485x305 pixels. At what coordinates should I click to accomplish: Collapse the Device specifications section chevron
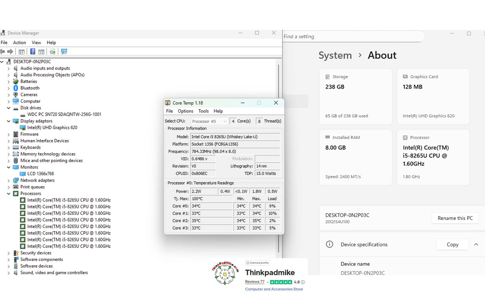pyautogui.click(x=476, y=245)
